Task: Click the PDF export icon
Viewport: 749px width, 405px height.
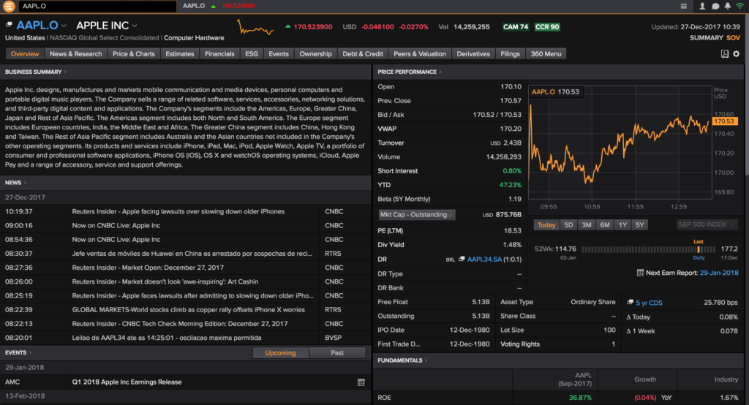Action: click(x=724, y=54)
